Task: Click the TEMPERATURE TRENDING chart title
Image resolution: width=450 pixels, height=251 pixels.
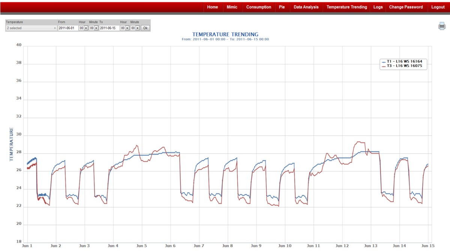Action: point(225,34)
